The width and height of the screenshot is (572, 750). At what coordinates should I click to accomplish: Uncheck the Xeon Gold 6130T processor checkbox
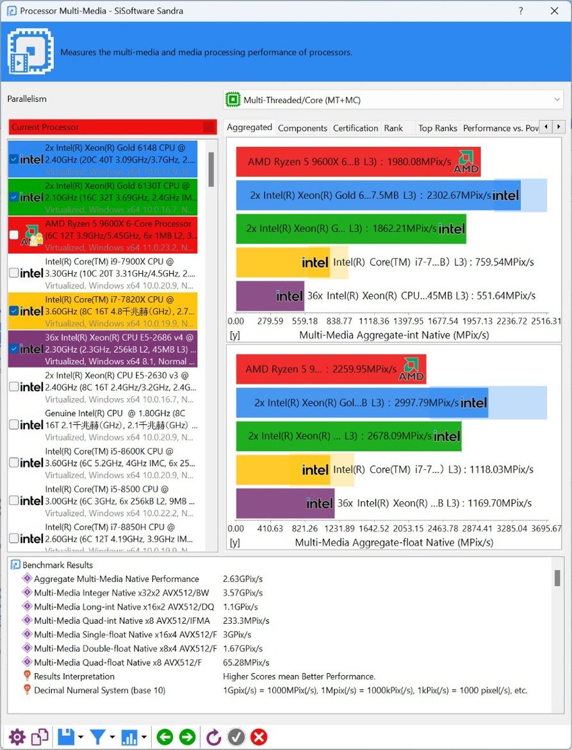pos(14,197)
